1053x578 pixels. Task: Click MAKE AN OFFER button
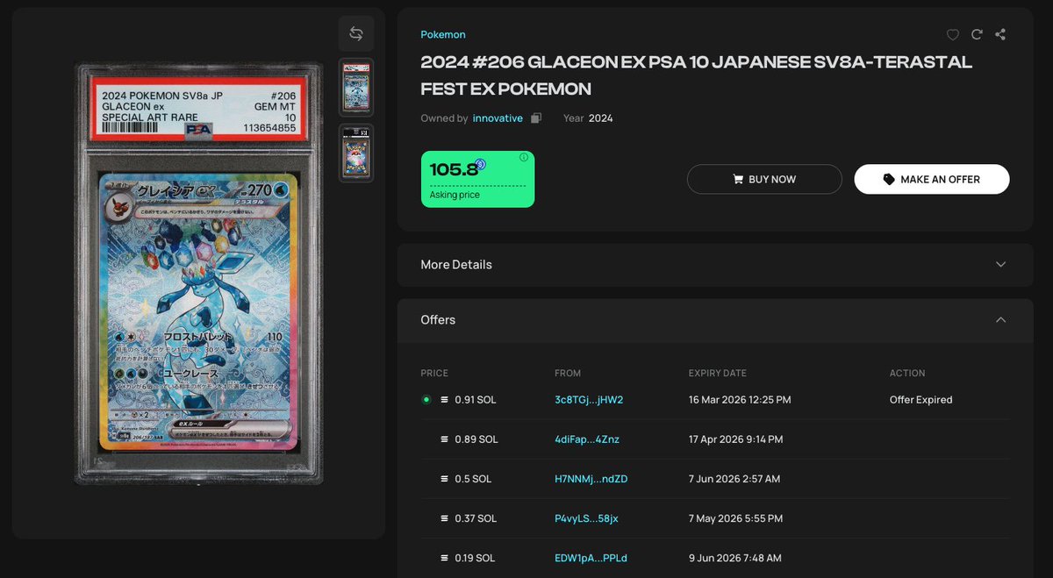pos(932,179)
